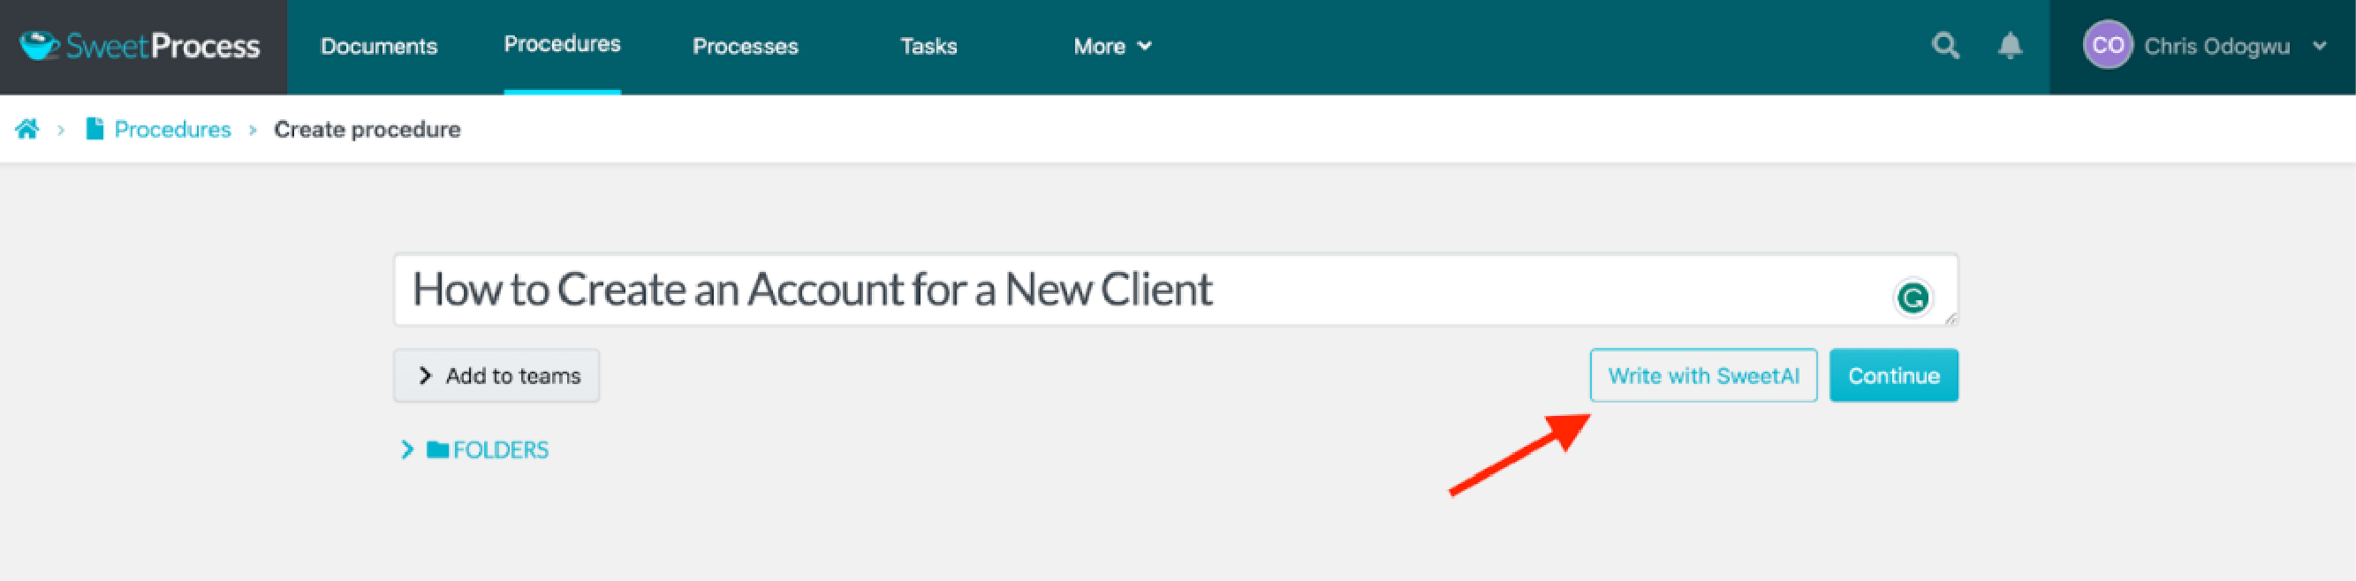Go home via the breadcrumb house icon

(27, 129)
